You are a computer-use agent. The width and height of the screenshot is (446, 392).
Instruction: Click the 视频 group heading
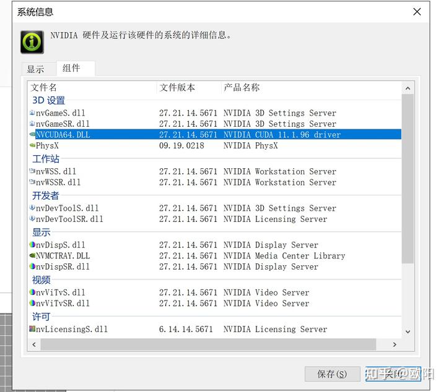tap(42, 279)
